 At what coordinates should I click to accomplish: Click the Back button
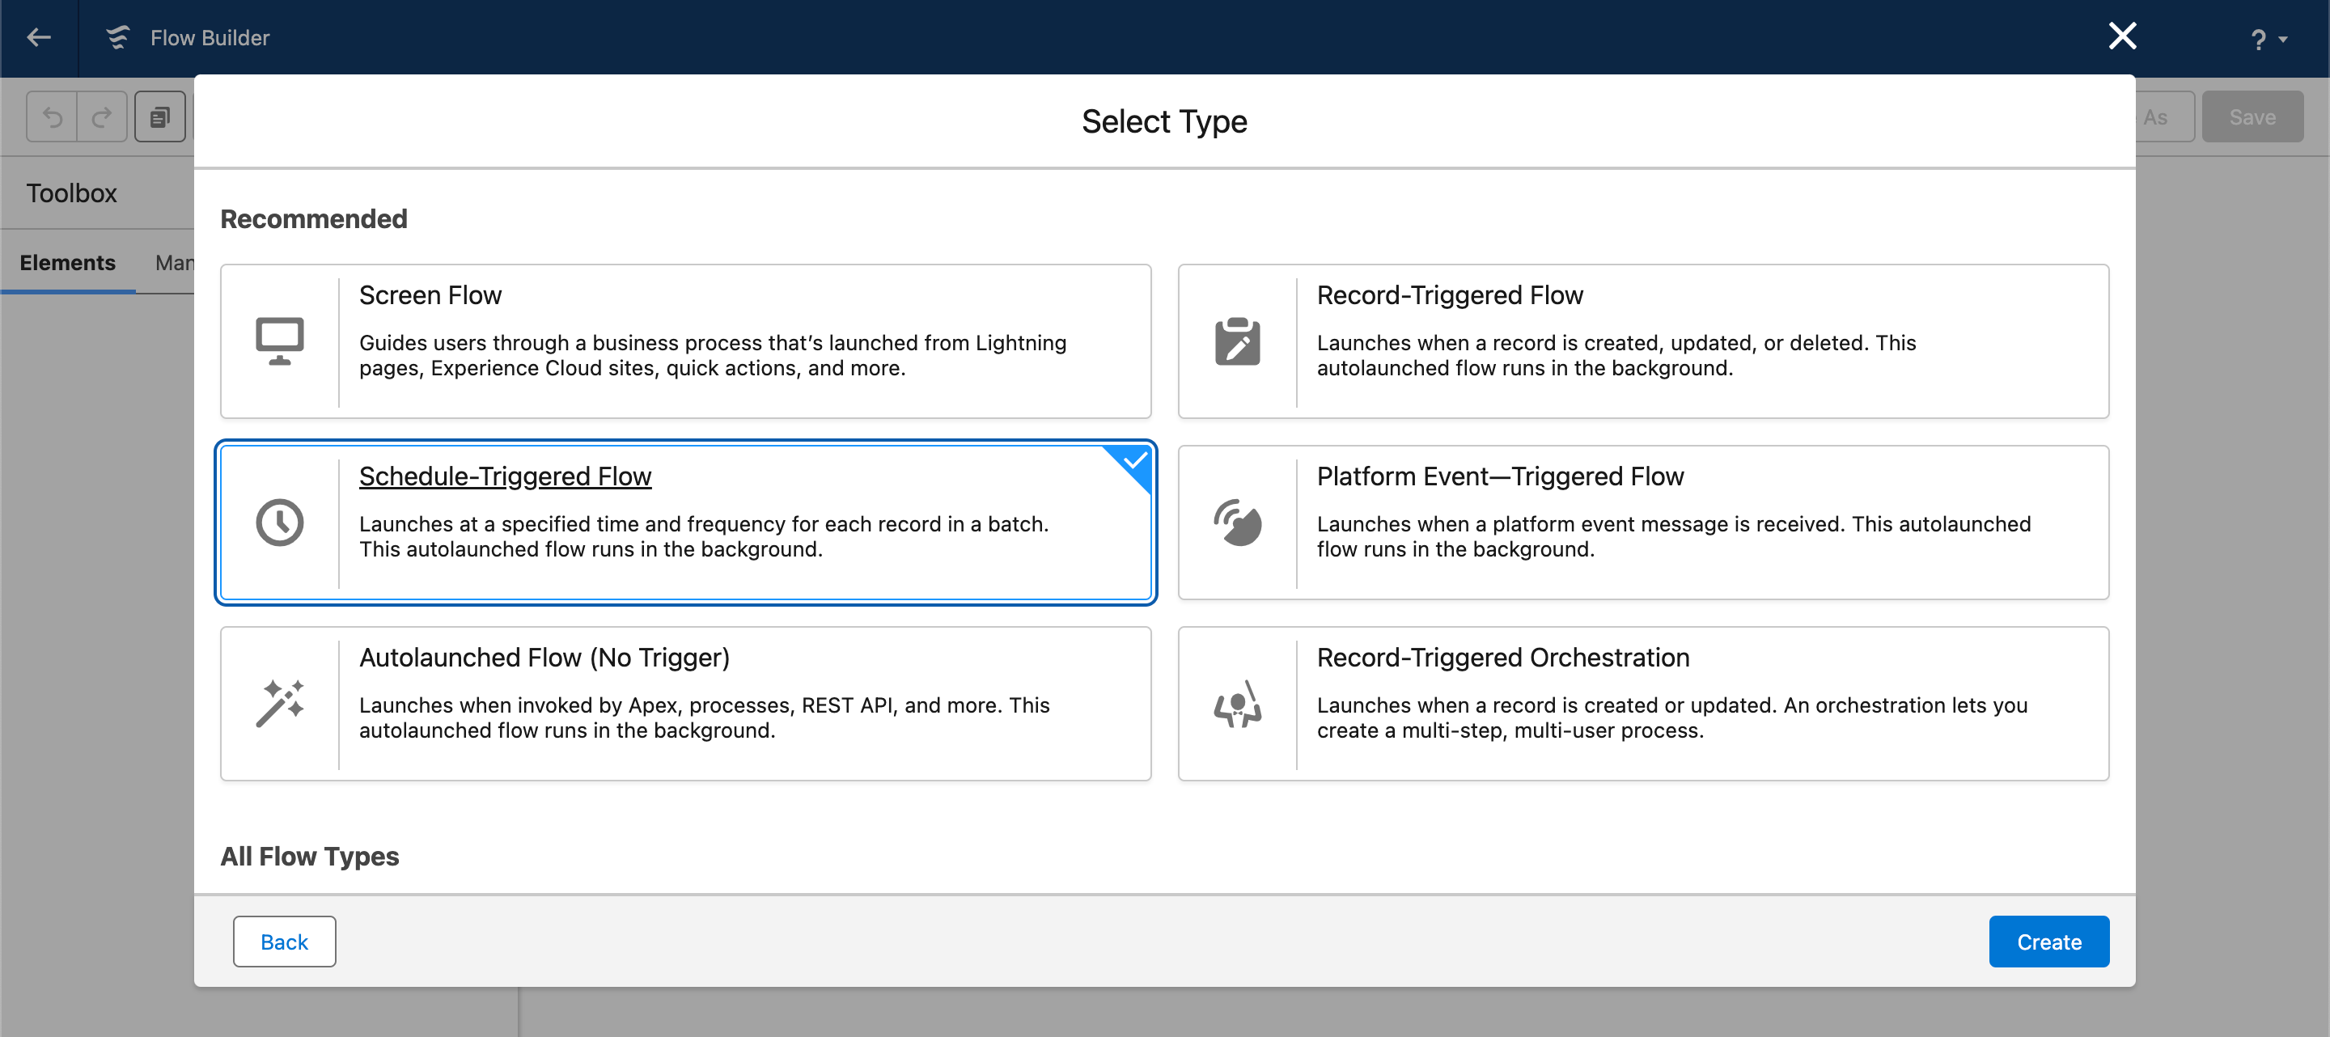click(x=284, y=942)
